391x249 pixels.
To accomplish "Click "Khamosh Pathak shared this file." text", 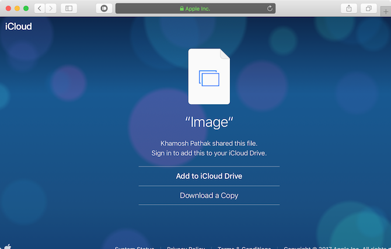I will [209, 143].
